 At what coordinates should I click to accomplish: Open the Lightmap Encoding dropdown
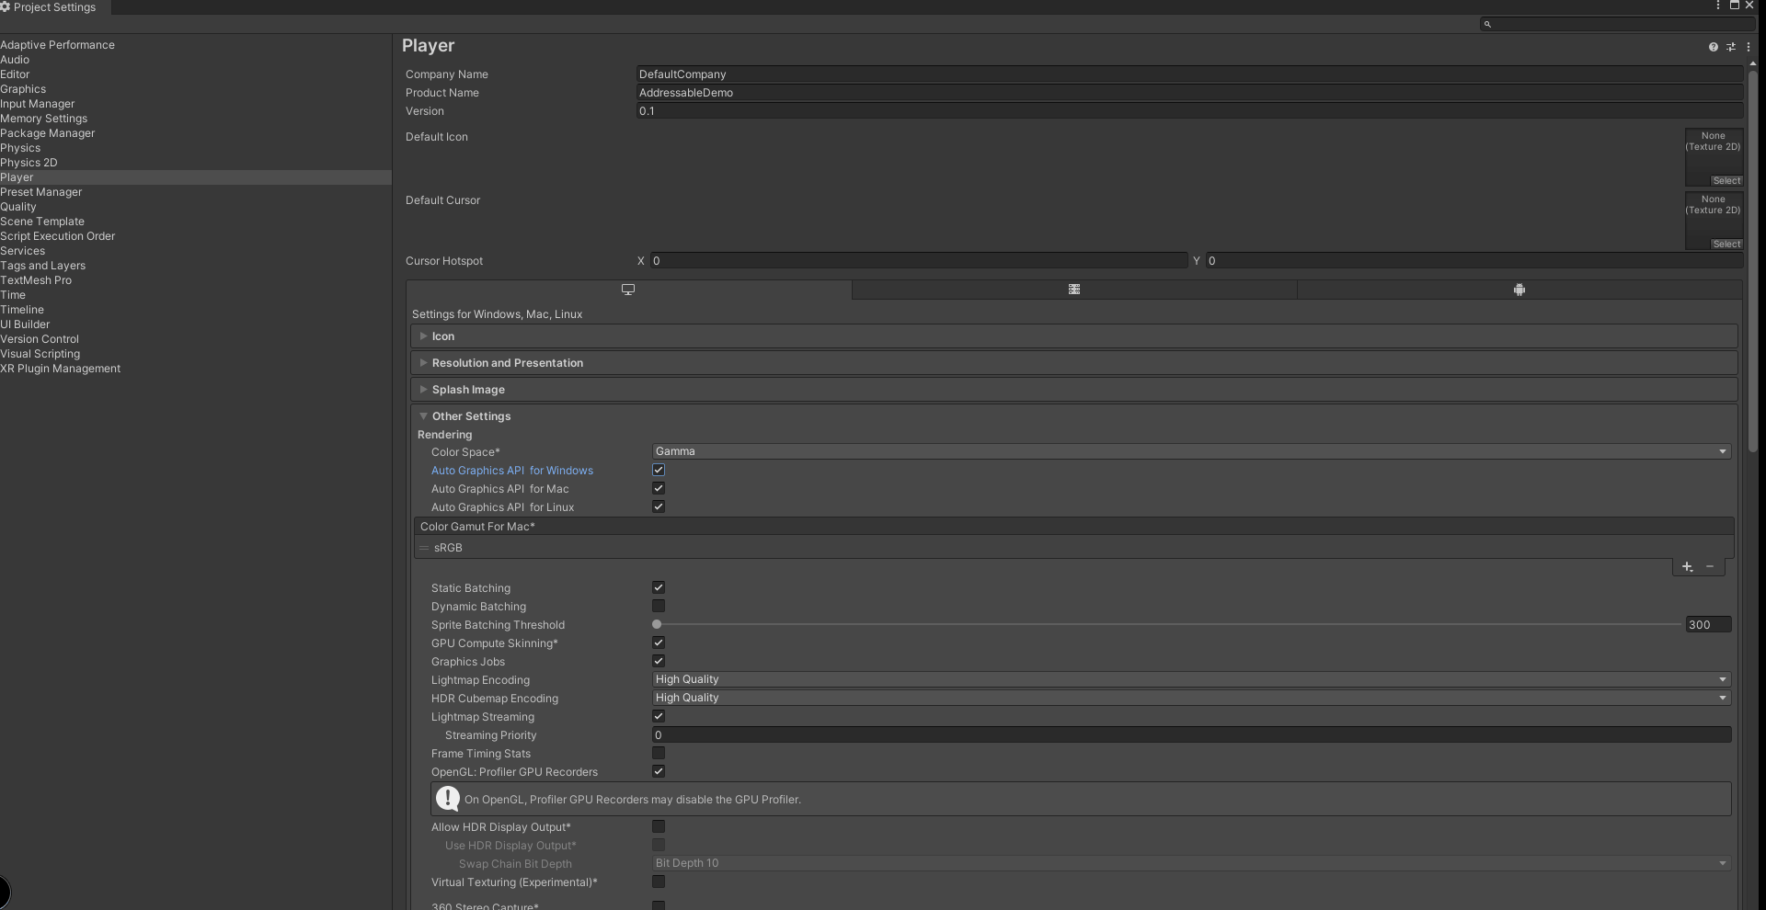tap(1191, 679)
